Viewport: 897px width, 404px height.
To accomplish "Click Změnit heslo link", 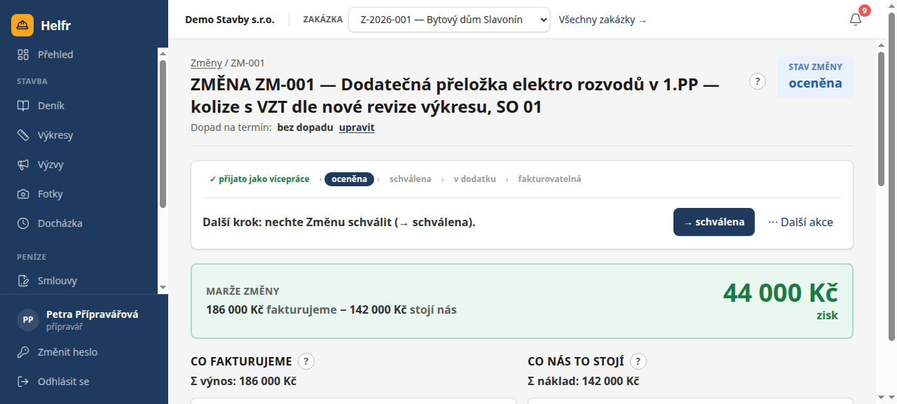I will pos(67,352).
